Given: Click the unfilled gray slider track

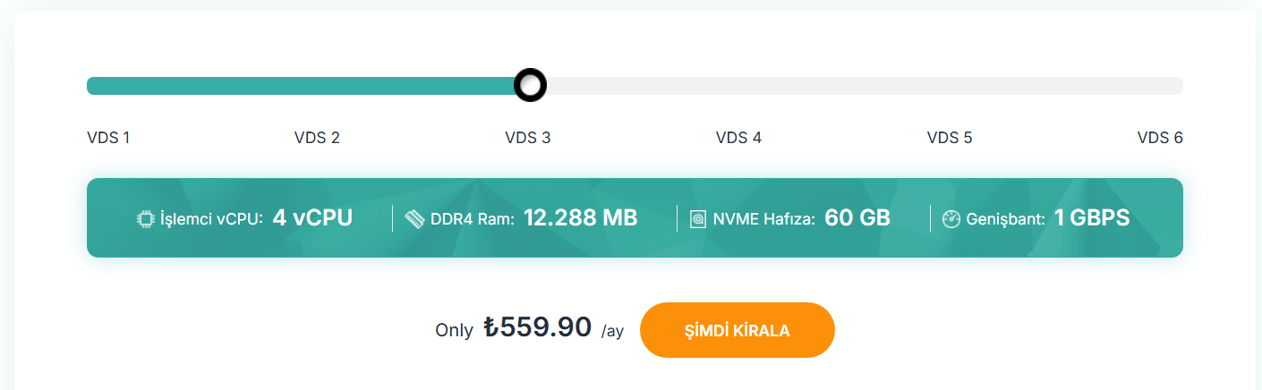Looking at the screenshot, I should point(865,86).
